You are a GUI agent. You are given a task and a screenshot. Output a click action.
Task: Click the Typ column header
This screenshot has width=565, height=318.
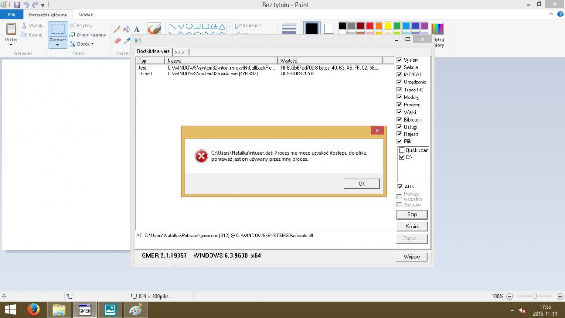[150, 61]
